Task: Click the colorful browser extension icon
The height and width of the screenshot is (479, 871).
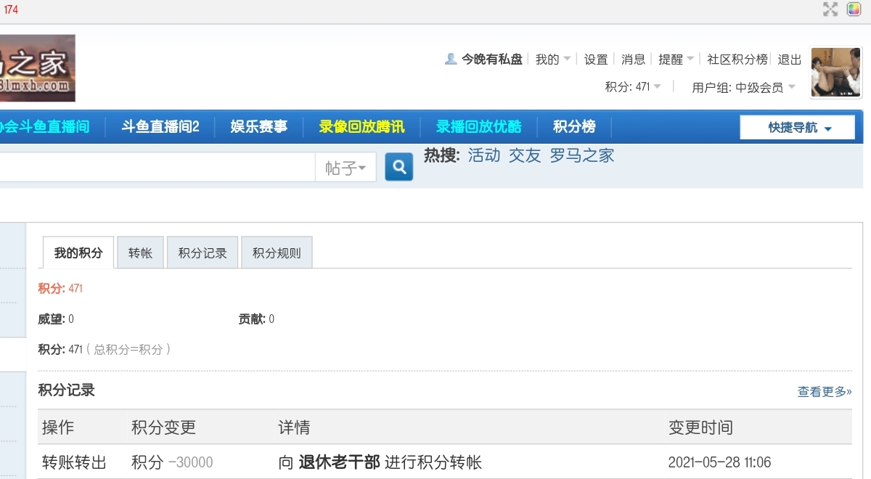Action: click(854, 9)
